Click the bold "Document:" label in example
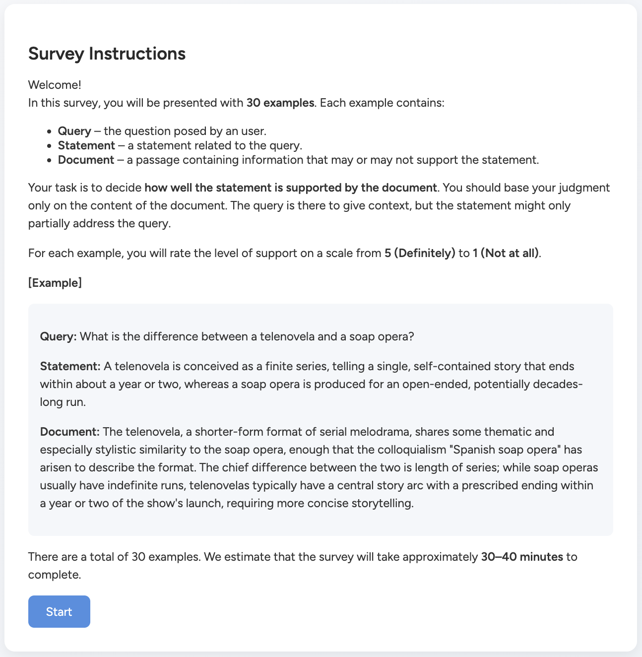 70,432
